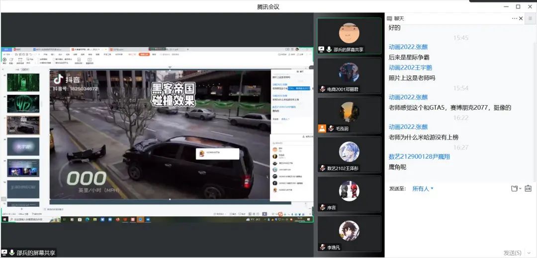Click into the chat message input area

tap(460, 220)
